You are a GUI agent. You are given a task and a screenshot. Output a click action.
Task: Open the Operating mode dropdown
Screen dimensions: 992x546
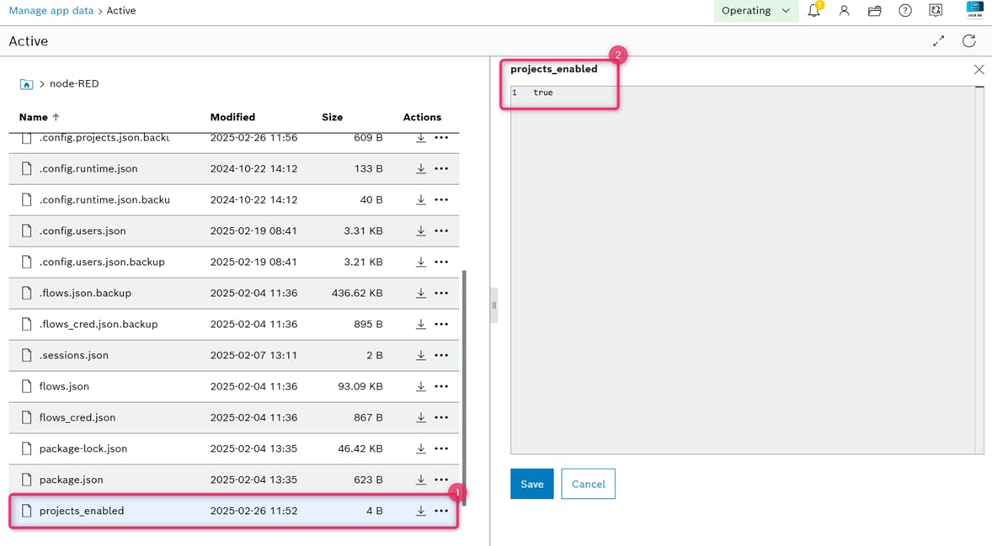click(755, 11)
